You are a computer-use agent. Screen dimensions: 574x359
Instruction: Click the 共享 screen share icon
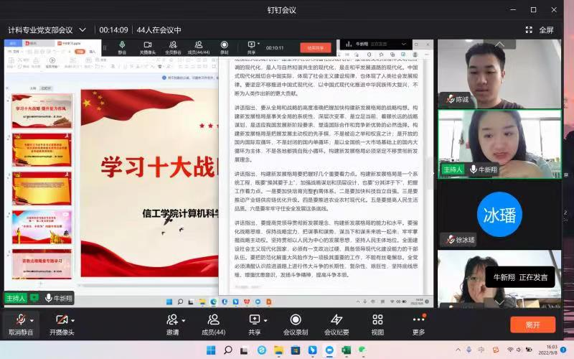[254, 320]
